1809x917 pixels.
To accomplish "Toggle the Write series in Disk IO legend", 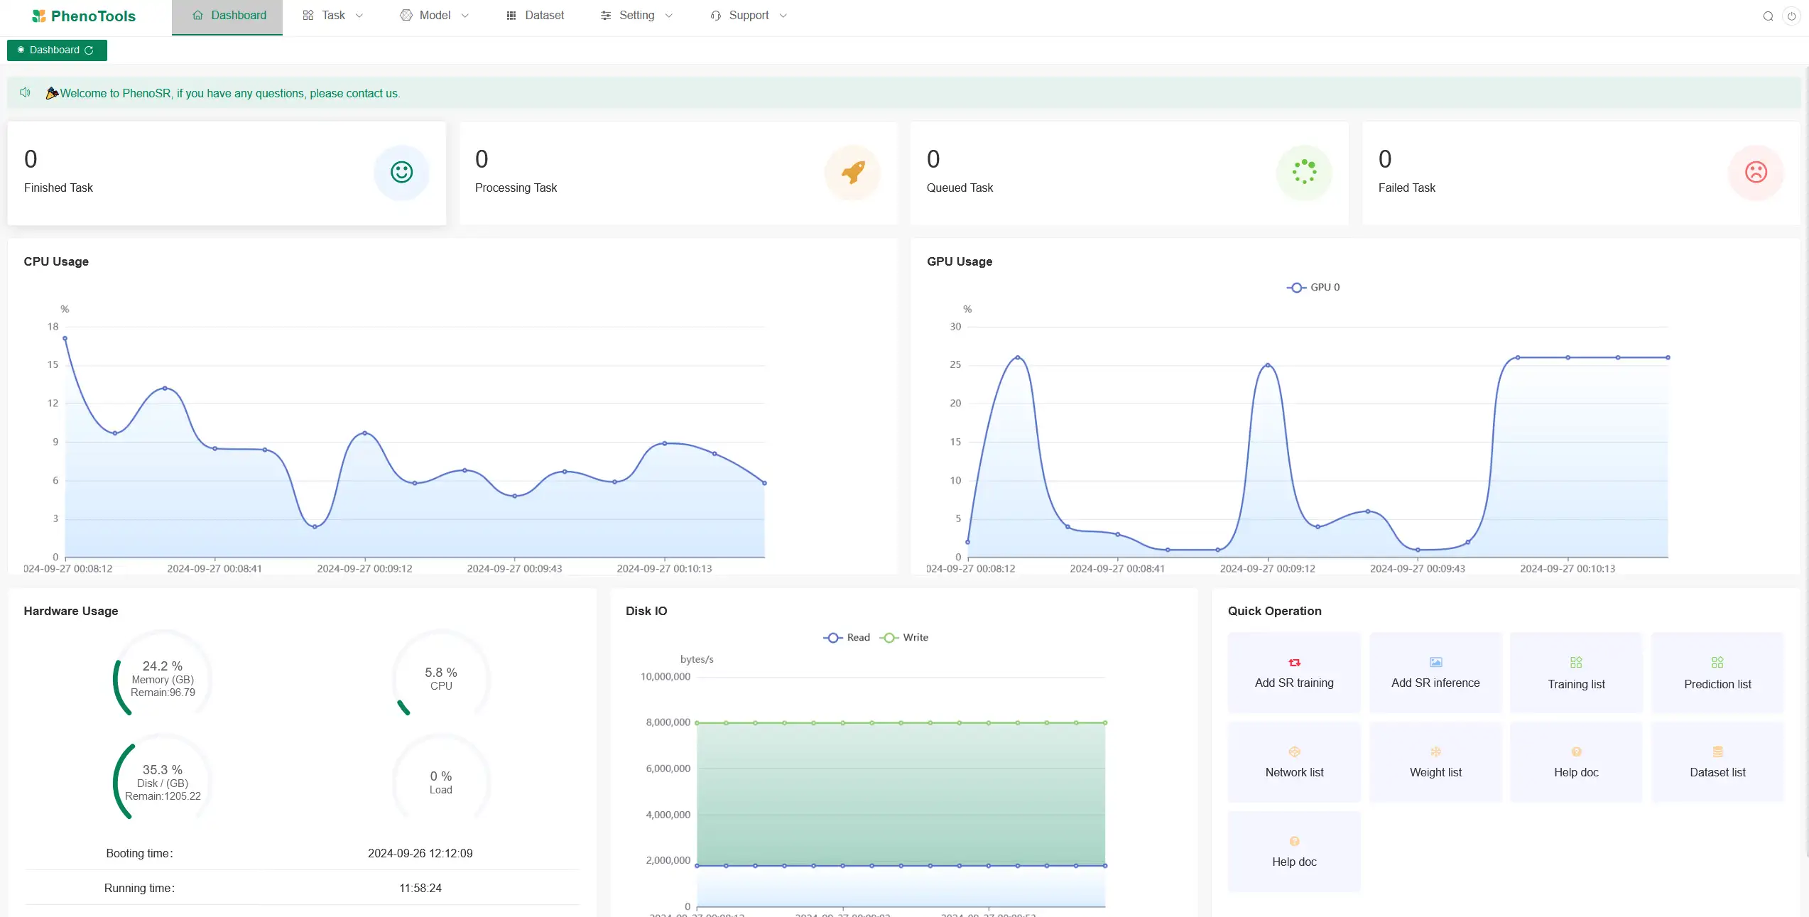I will 904,637.
